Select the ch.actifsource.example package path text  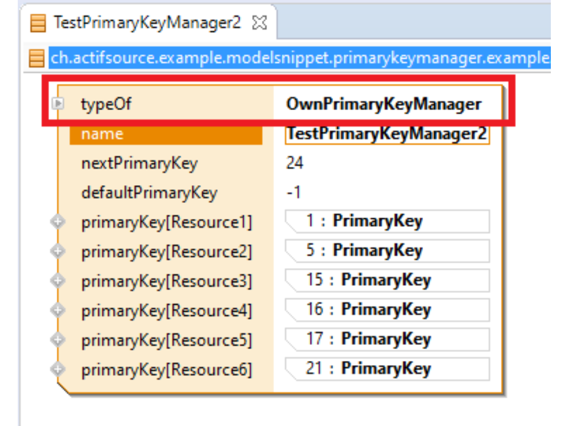pos(299,59)
